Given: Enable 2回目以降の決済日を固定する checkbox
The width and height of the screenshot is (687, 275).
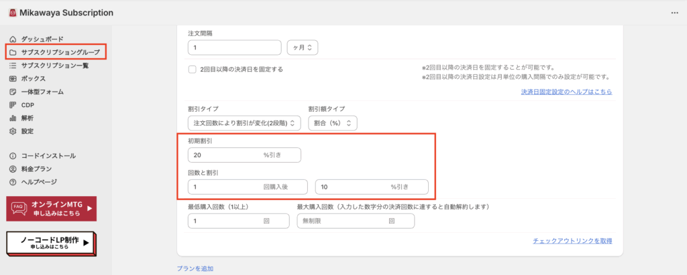Looking at the screenshot, I should [x=193, y=69].
